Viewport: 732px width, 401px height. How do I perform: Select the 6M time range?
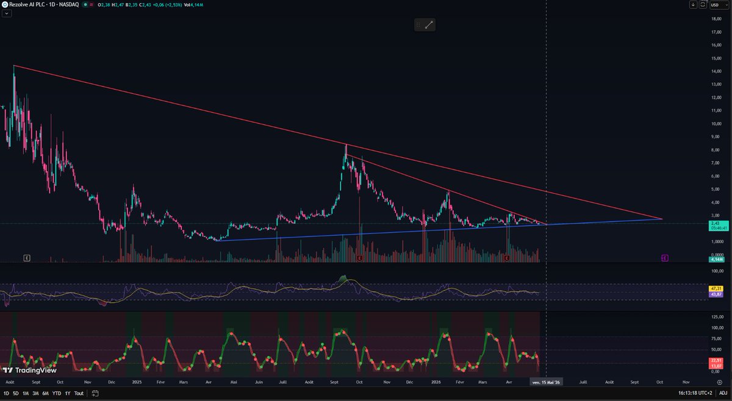46,394
